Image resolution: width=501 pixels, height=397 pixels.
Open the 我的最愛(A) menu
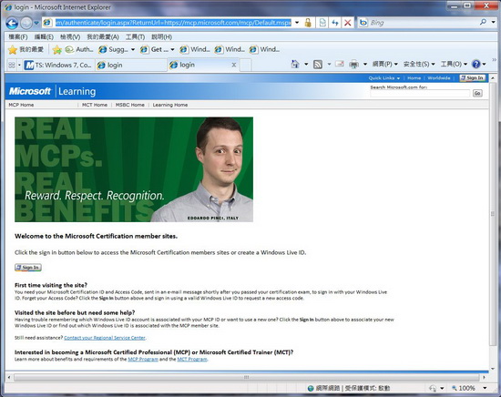[103, 36]
